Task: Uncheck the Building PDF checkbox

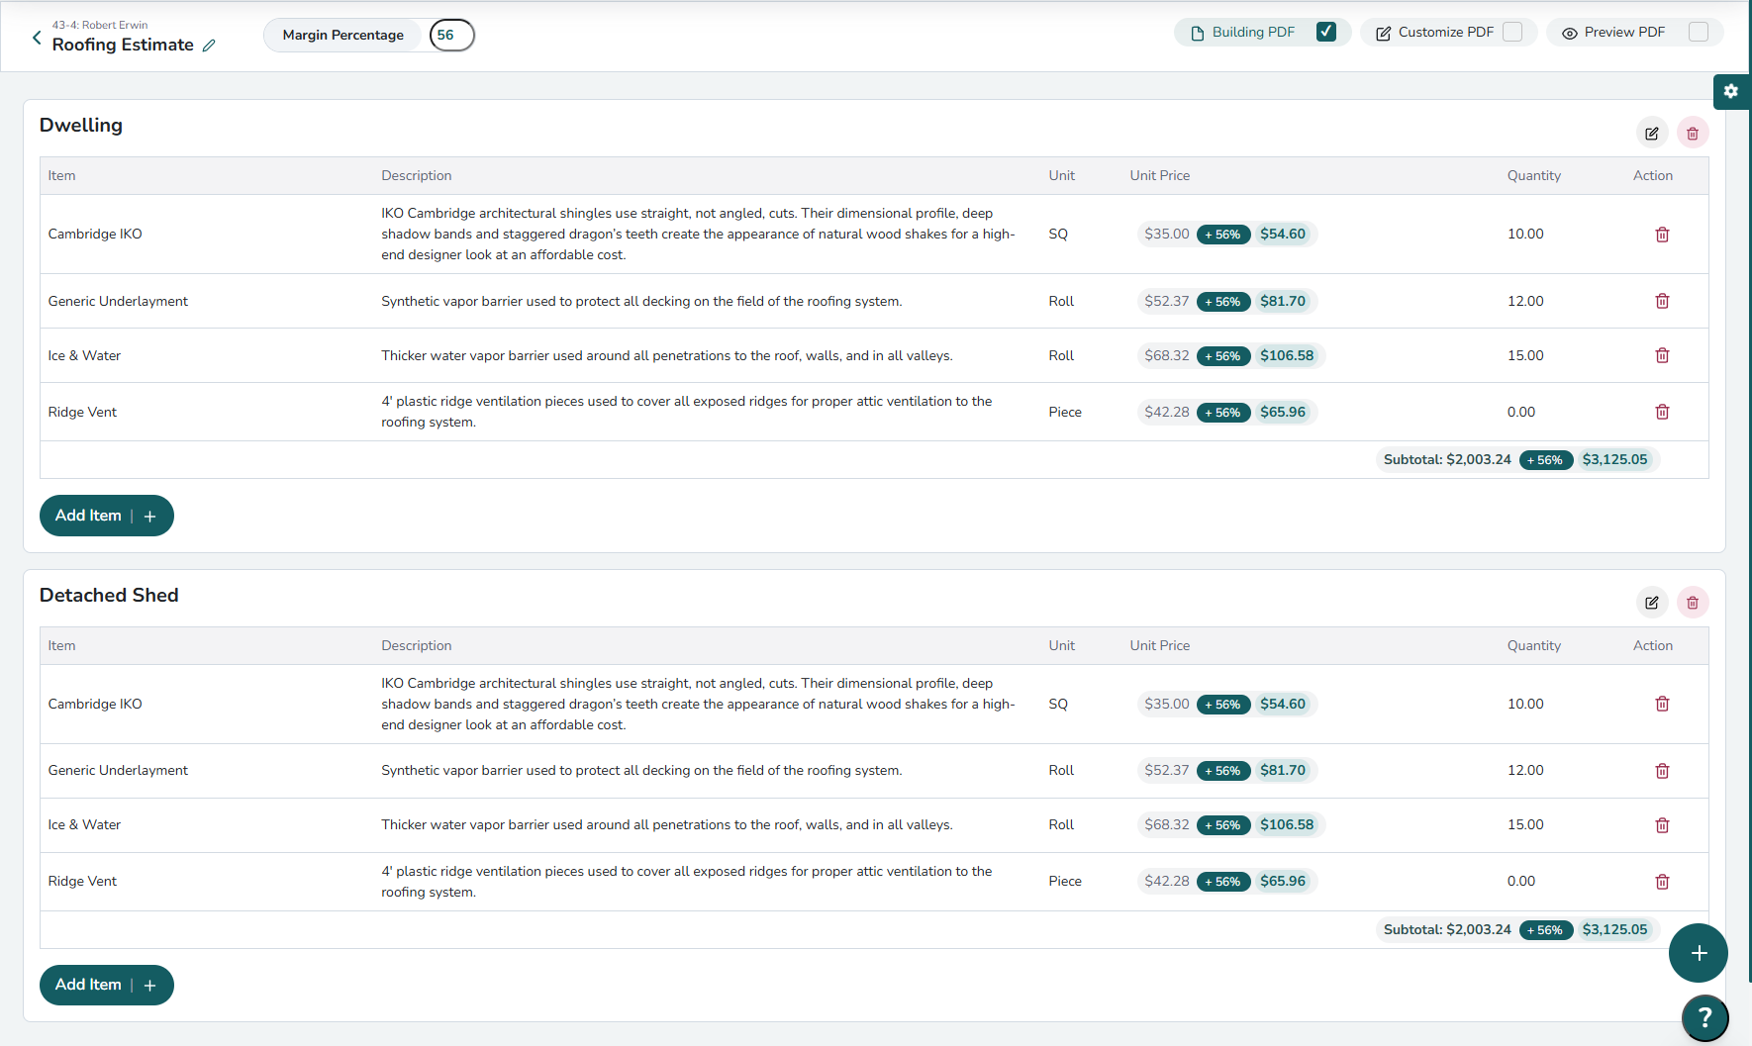Action: pyautogui.click(x=1326, y=32)
